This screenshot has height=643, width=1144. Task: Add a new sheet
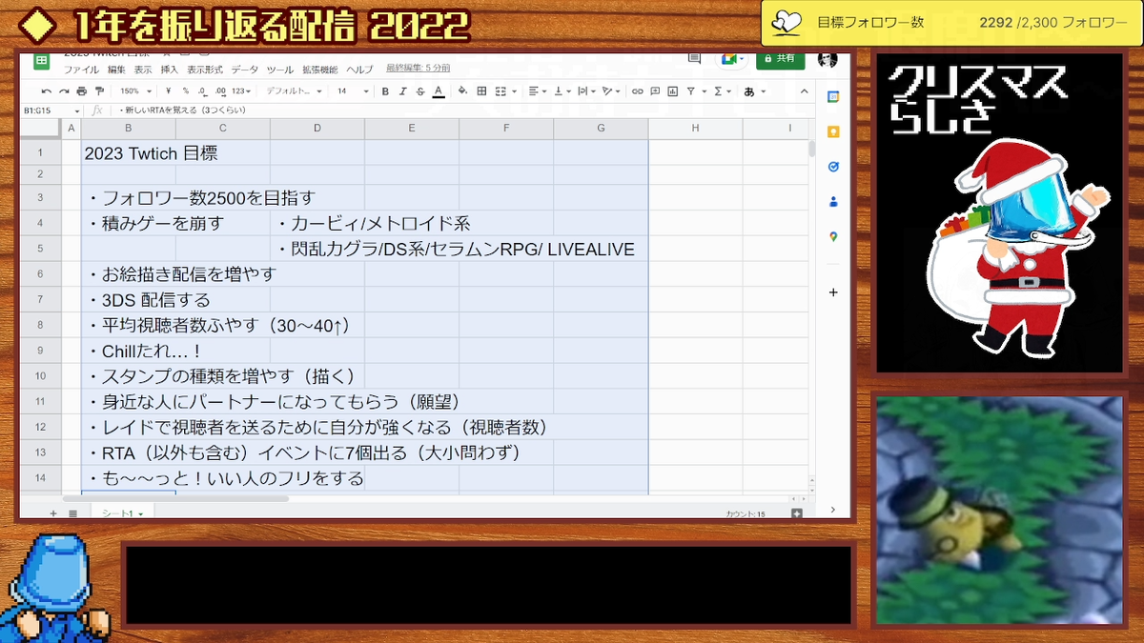point(53,512)
